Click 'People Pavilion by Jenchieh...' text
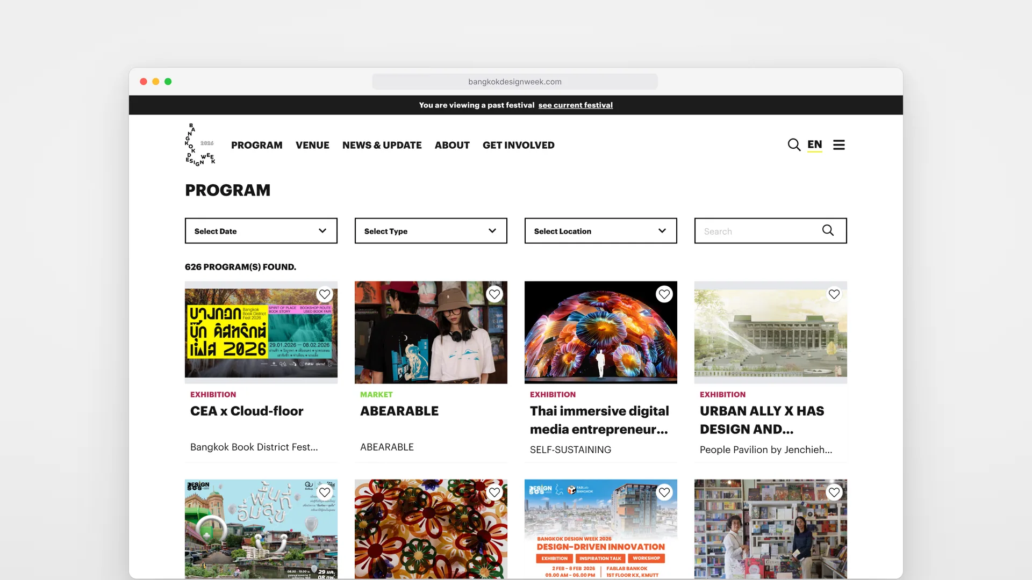1032x580 pixels. (766, 450)
